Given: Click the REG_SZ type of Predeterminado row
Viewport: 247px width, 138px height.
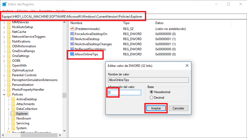Looking at the screenshot, I should 128,29.
